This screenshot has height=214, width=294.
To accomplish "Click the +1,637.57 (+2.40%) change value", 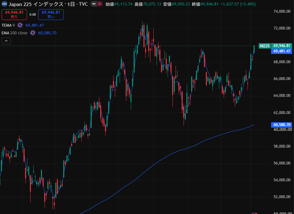I will [x=238, y=4].
